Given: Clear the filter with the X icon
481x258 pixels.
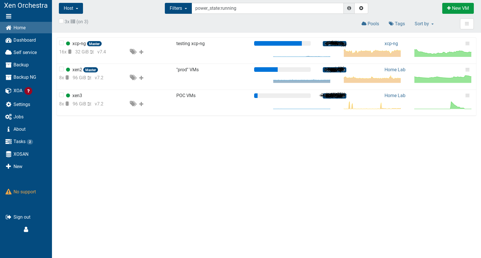Looking at the screenshot, I should click(361, 8).
